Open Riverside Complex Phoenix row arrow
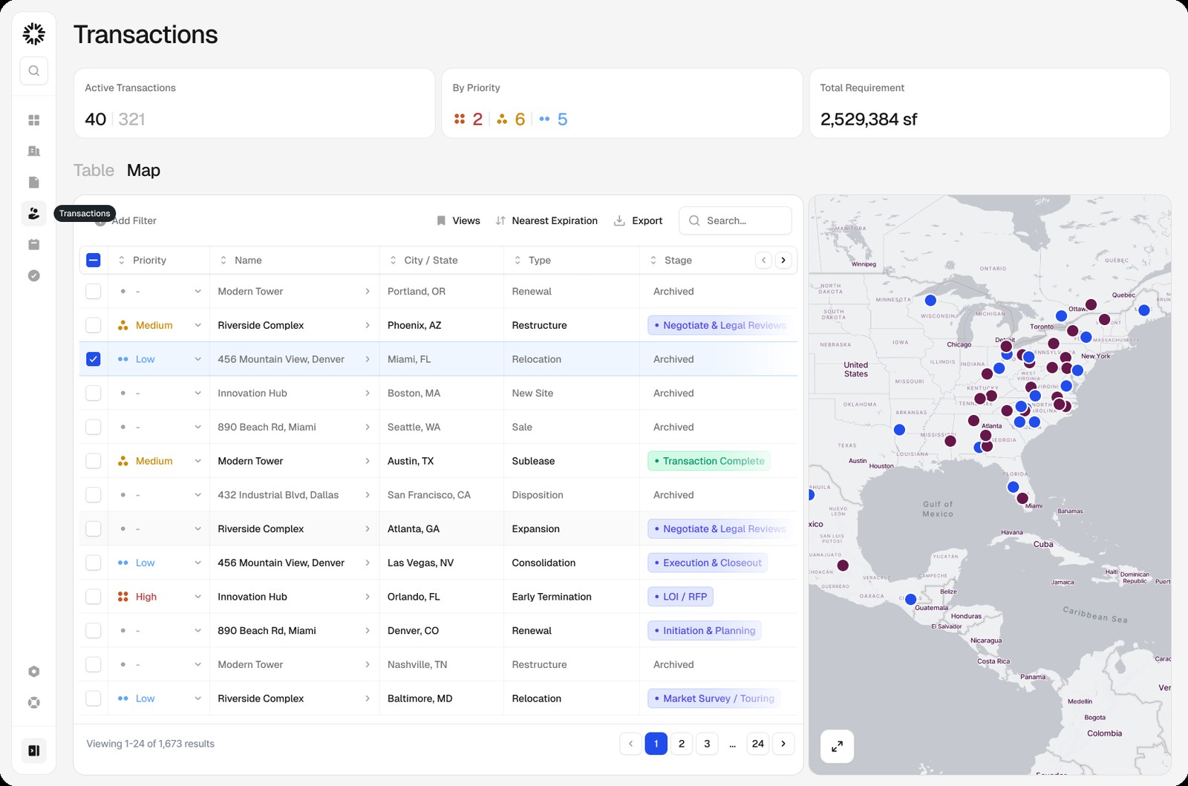 (368, 325)
